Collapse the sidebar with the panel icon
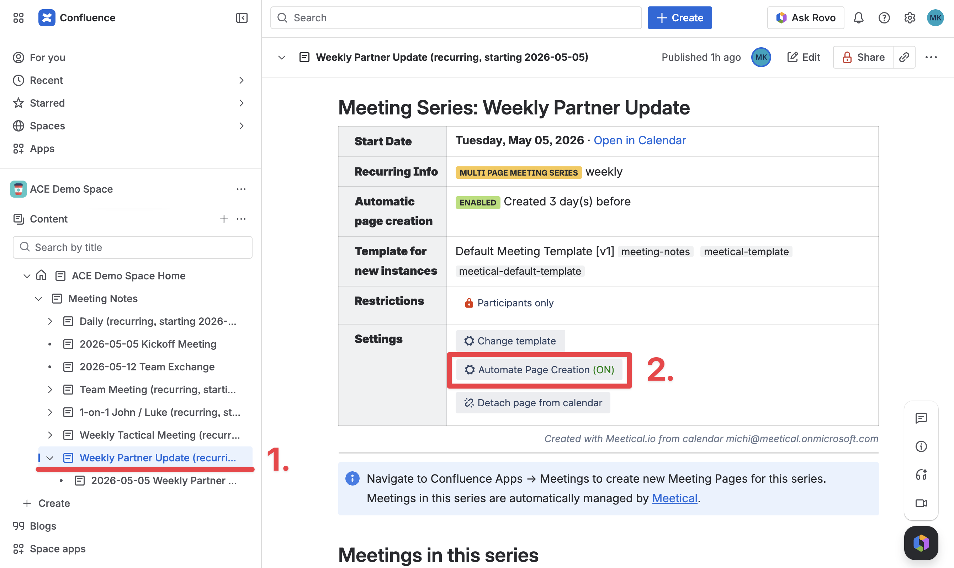The image size is (954, 568). (242, 18)
